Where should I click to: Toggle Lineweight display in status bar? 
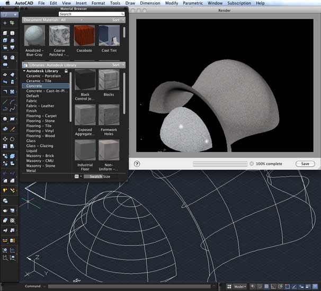coord(308,287)
